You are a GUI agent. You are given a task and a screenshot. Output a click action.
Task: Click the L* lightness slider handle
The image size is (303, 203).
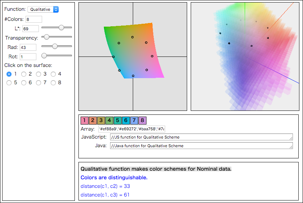tap(61, 28)
